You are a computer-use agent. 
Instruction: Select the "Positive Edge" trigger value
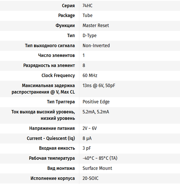[x=96, y=102]
